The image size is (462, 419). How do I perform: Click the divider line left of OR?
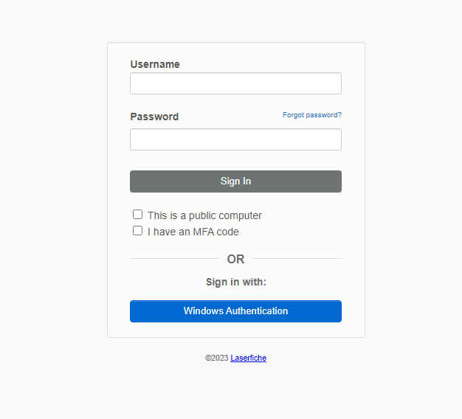point(174,259)
